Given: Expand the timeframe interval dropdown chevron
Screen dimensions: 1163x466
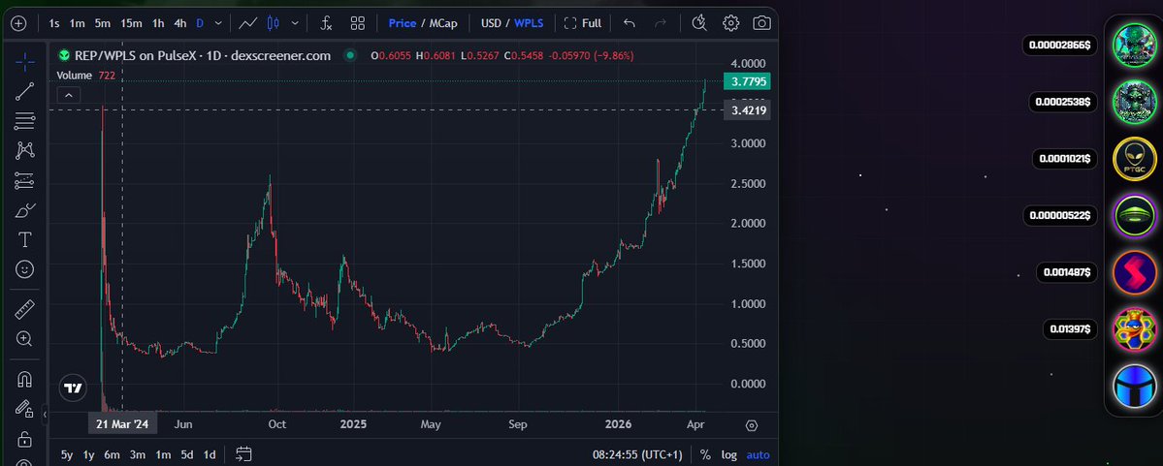Looking at the screenshot, I should (x=218, y=23).
